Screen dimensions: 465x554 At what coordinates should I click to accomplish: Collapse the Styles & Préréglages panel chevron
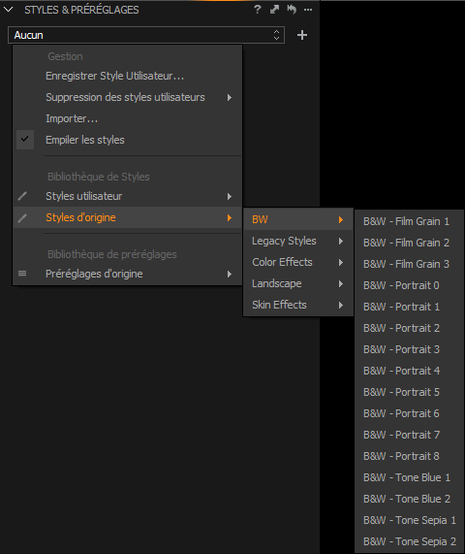(8, 10)
